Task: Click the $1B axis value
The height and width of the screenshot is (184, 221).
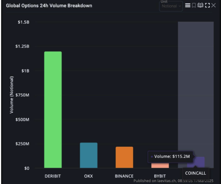Action: 25,71
